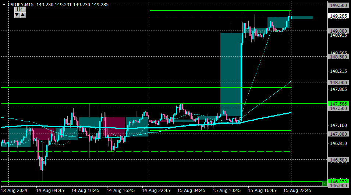Click the 14 Aug 16:45 time label
Screen dimensions: 351x195
click(121, 191)
